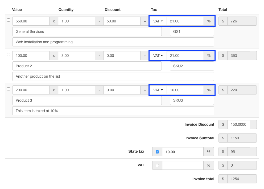Screen dimensions: 264x189
Task: Click the percent sign addon beside 21.00 in first row
Action: coord(209,21)
